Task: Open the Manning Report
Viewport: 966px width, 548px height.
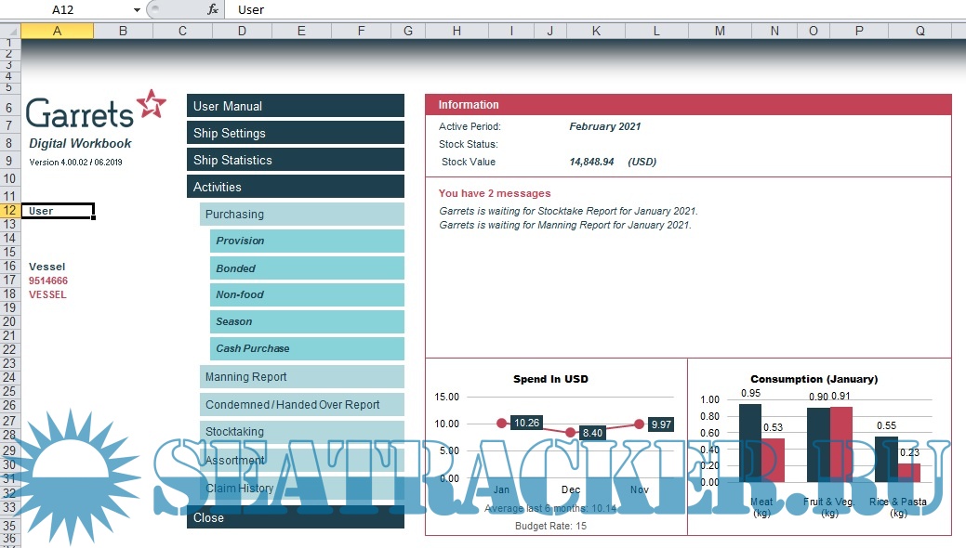Action: 302,377
